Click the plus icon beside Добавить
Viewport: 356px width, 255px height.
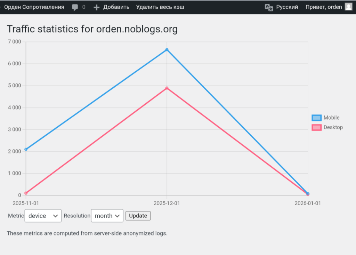97,7
